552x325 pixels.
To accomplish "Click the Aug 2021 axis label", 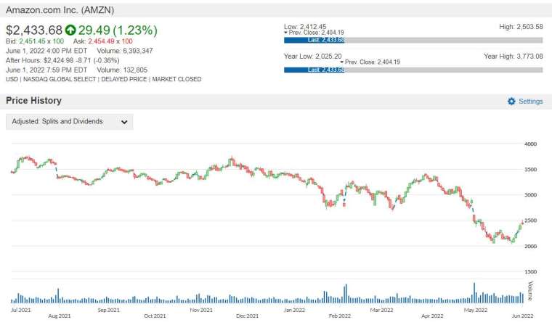I will click(x=60, y=316).
